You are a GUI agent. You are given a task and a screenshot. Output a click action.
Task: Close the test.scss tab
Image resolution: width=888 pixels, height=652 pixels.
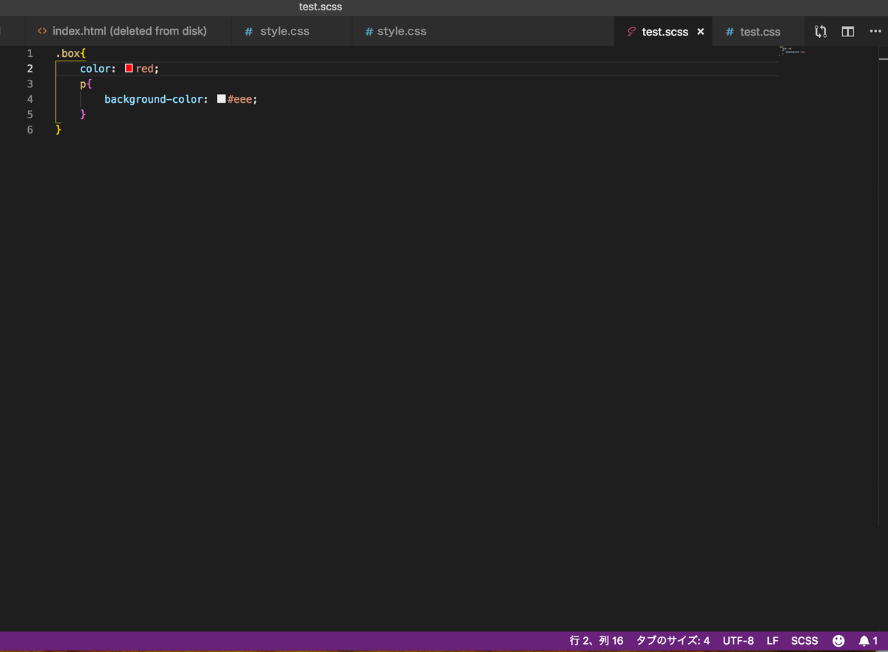click(701, 32)
